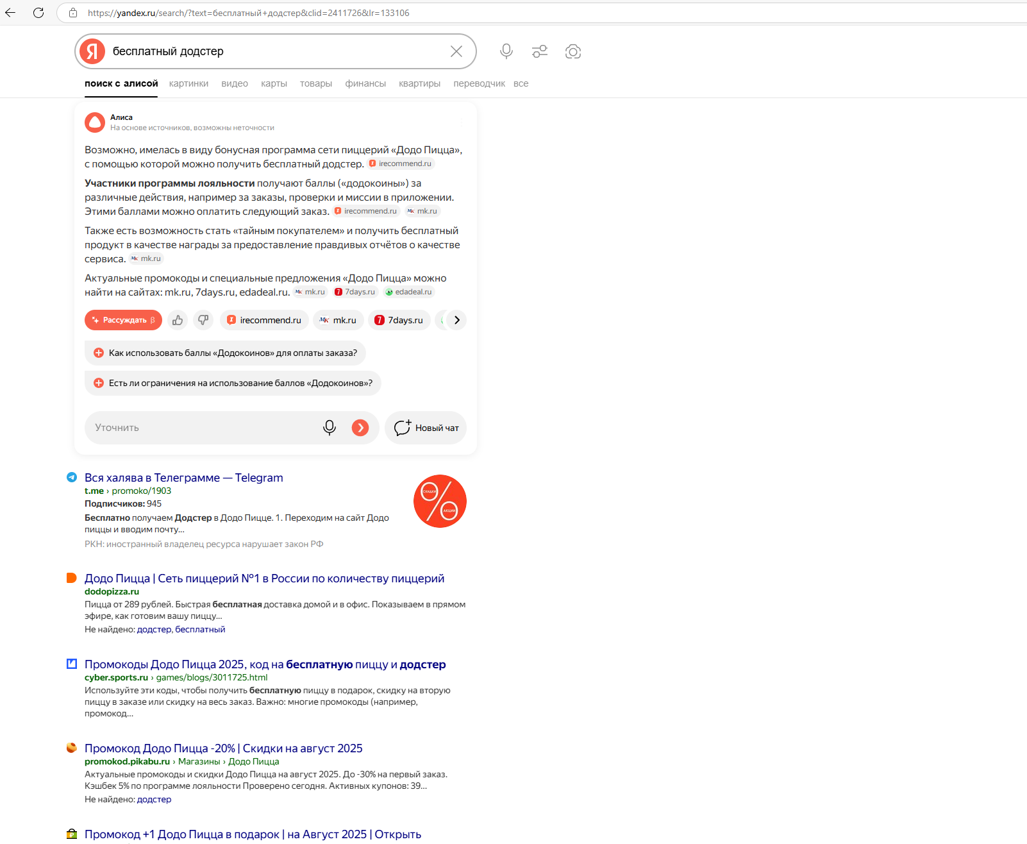Switch to переводчик tab
The height and width of the screenshot is (844, 1027).
479,83
